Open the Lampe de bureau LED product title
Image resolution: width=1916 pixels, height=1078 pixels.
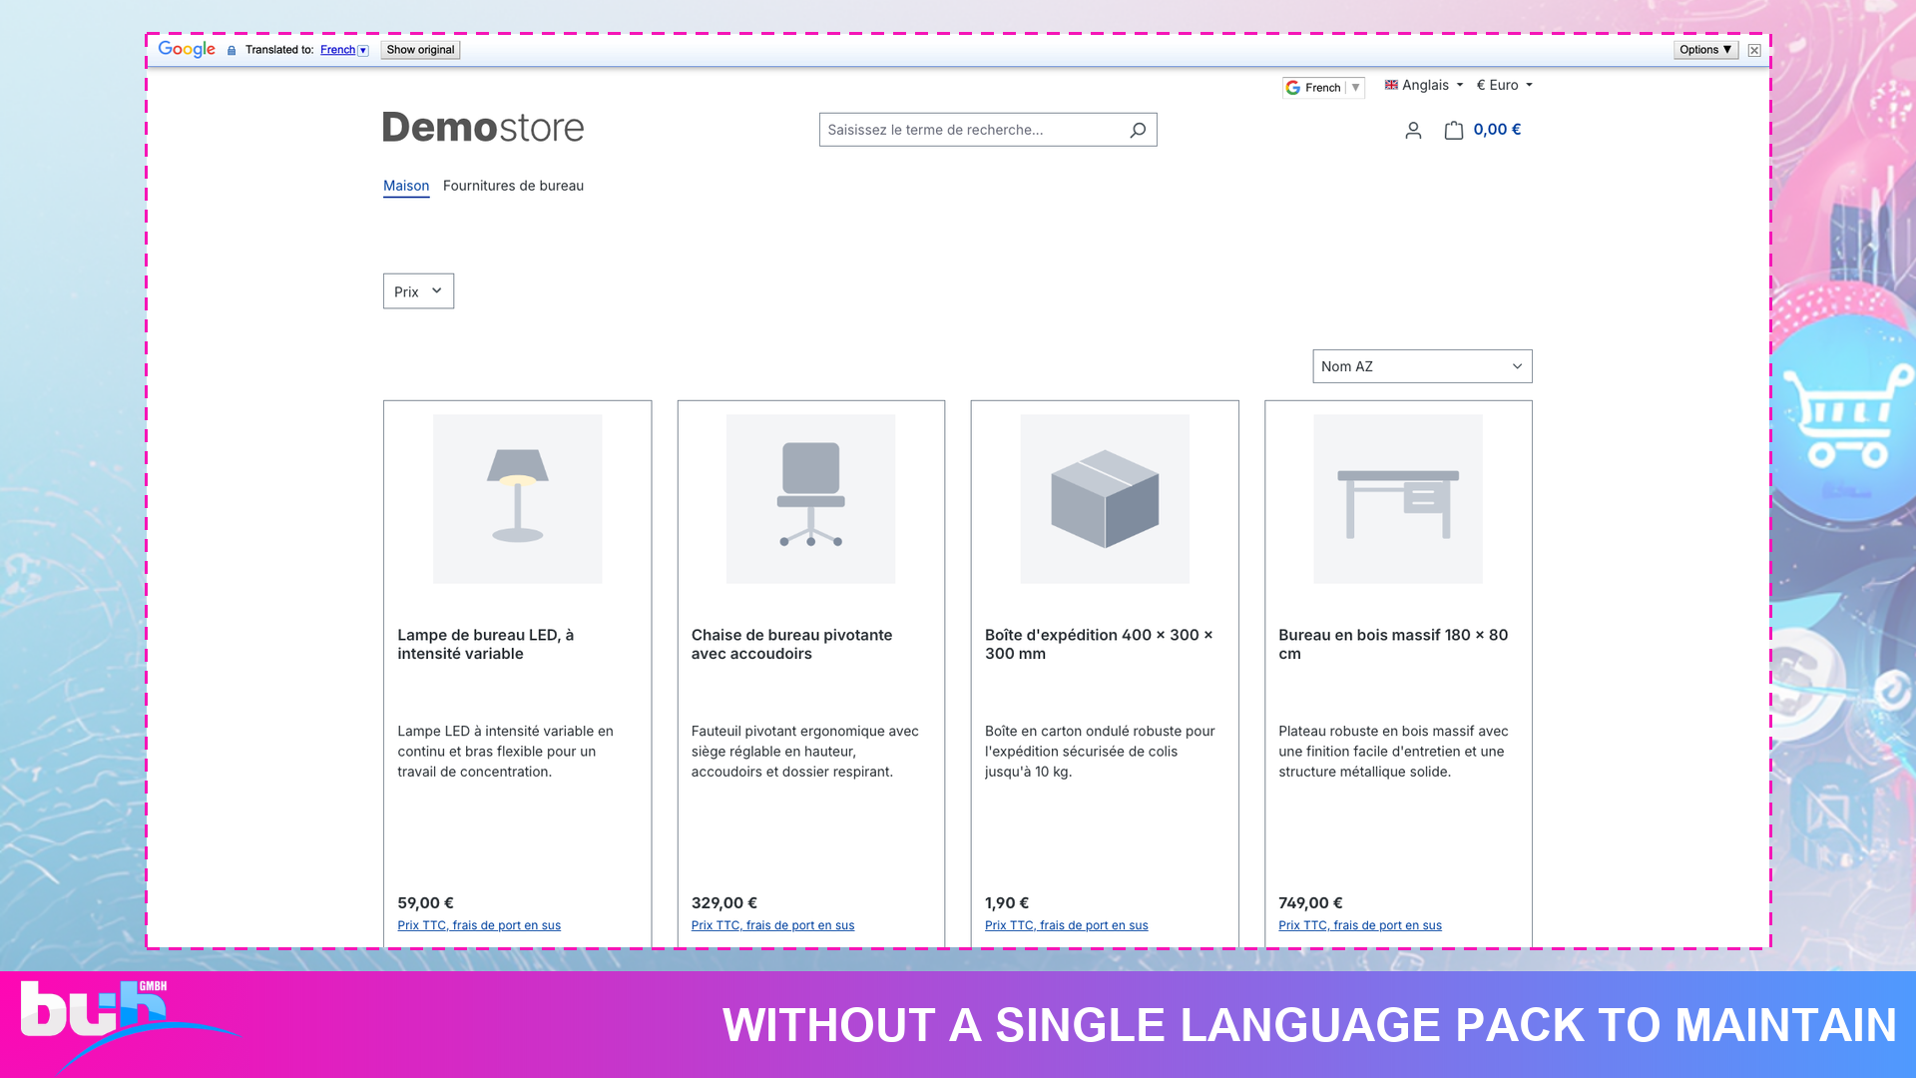(x=486, y=644)
